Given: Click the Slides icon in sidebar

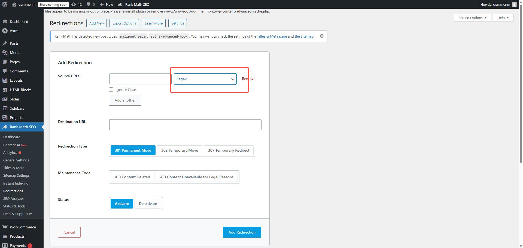Looking at the screenshot, I should click(5, 99).
